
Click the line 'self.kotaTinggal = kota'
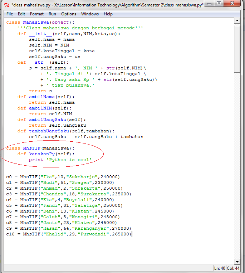click(62, 51)
